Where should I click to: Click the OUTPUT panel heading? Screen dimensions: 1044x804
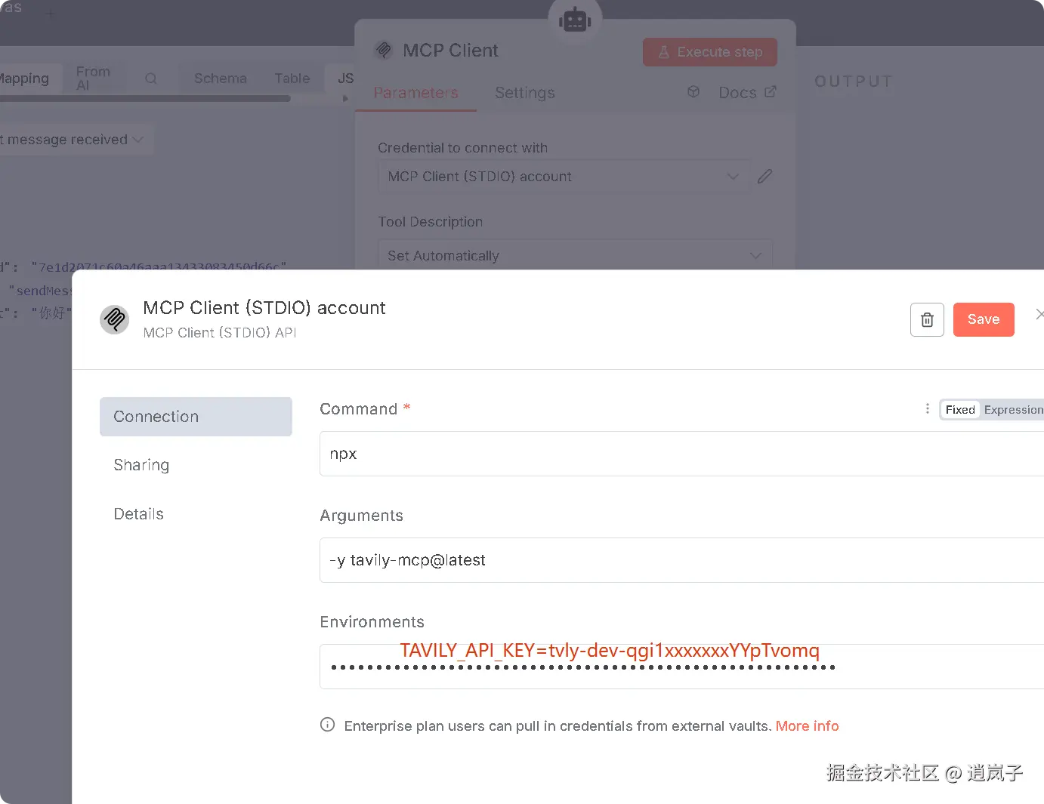[854, 82]
